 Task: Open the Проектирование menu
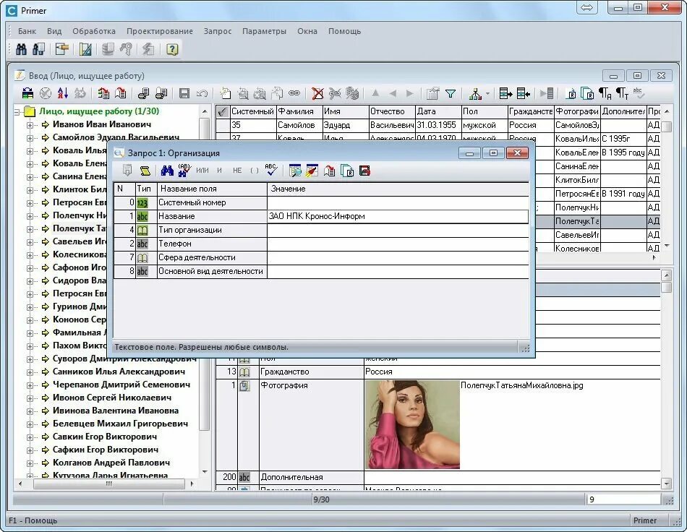coord(160,31)
